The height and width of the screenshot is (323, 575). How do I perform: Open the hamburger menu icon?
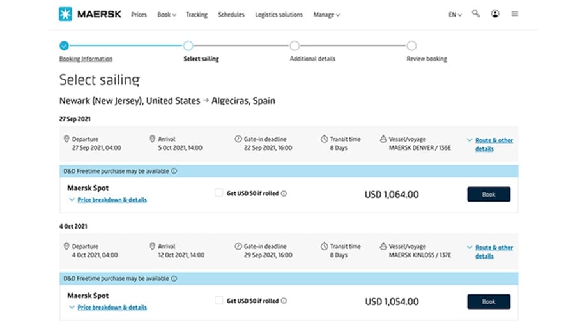coord(515,14)
